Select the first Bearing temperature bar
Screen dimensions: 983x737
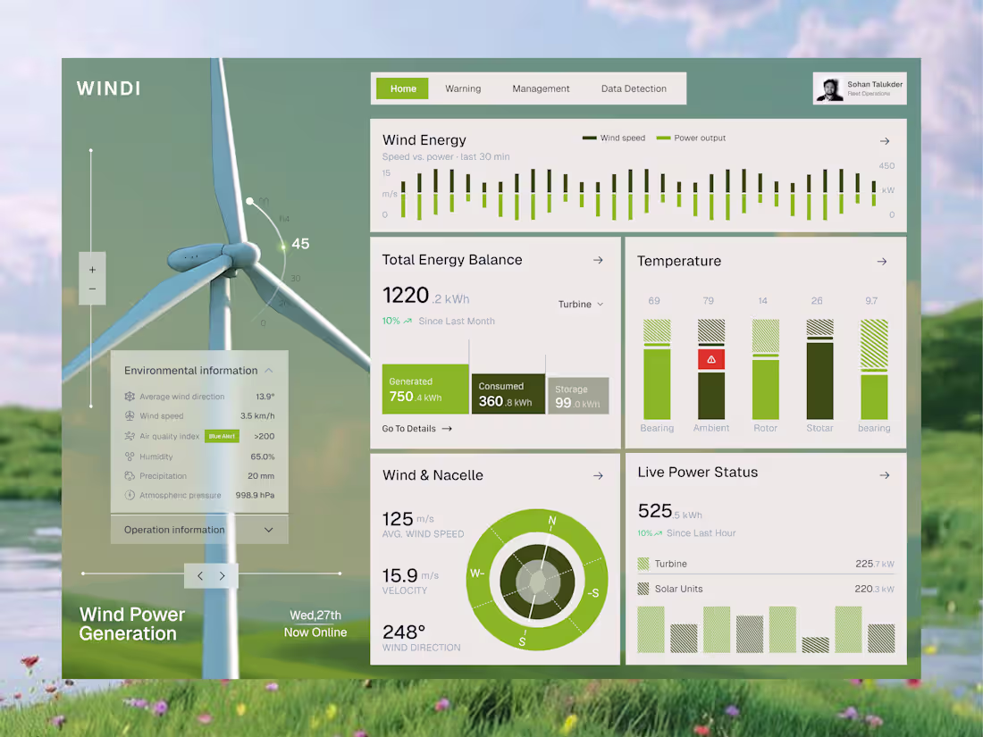(657, 369)
